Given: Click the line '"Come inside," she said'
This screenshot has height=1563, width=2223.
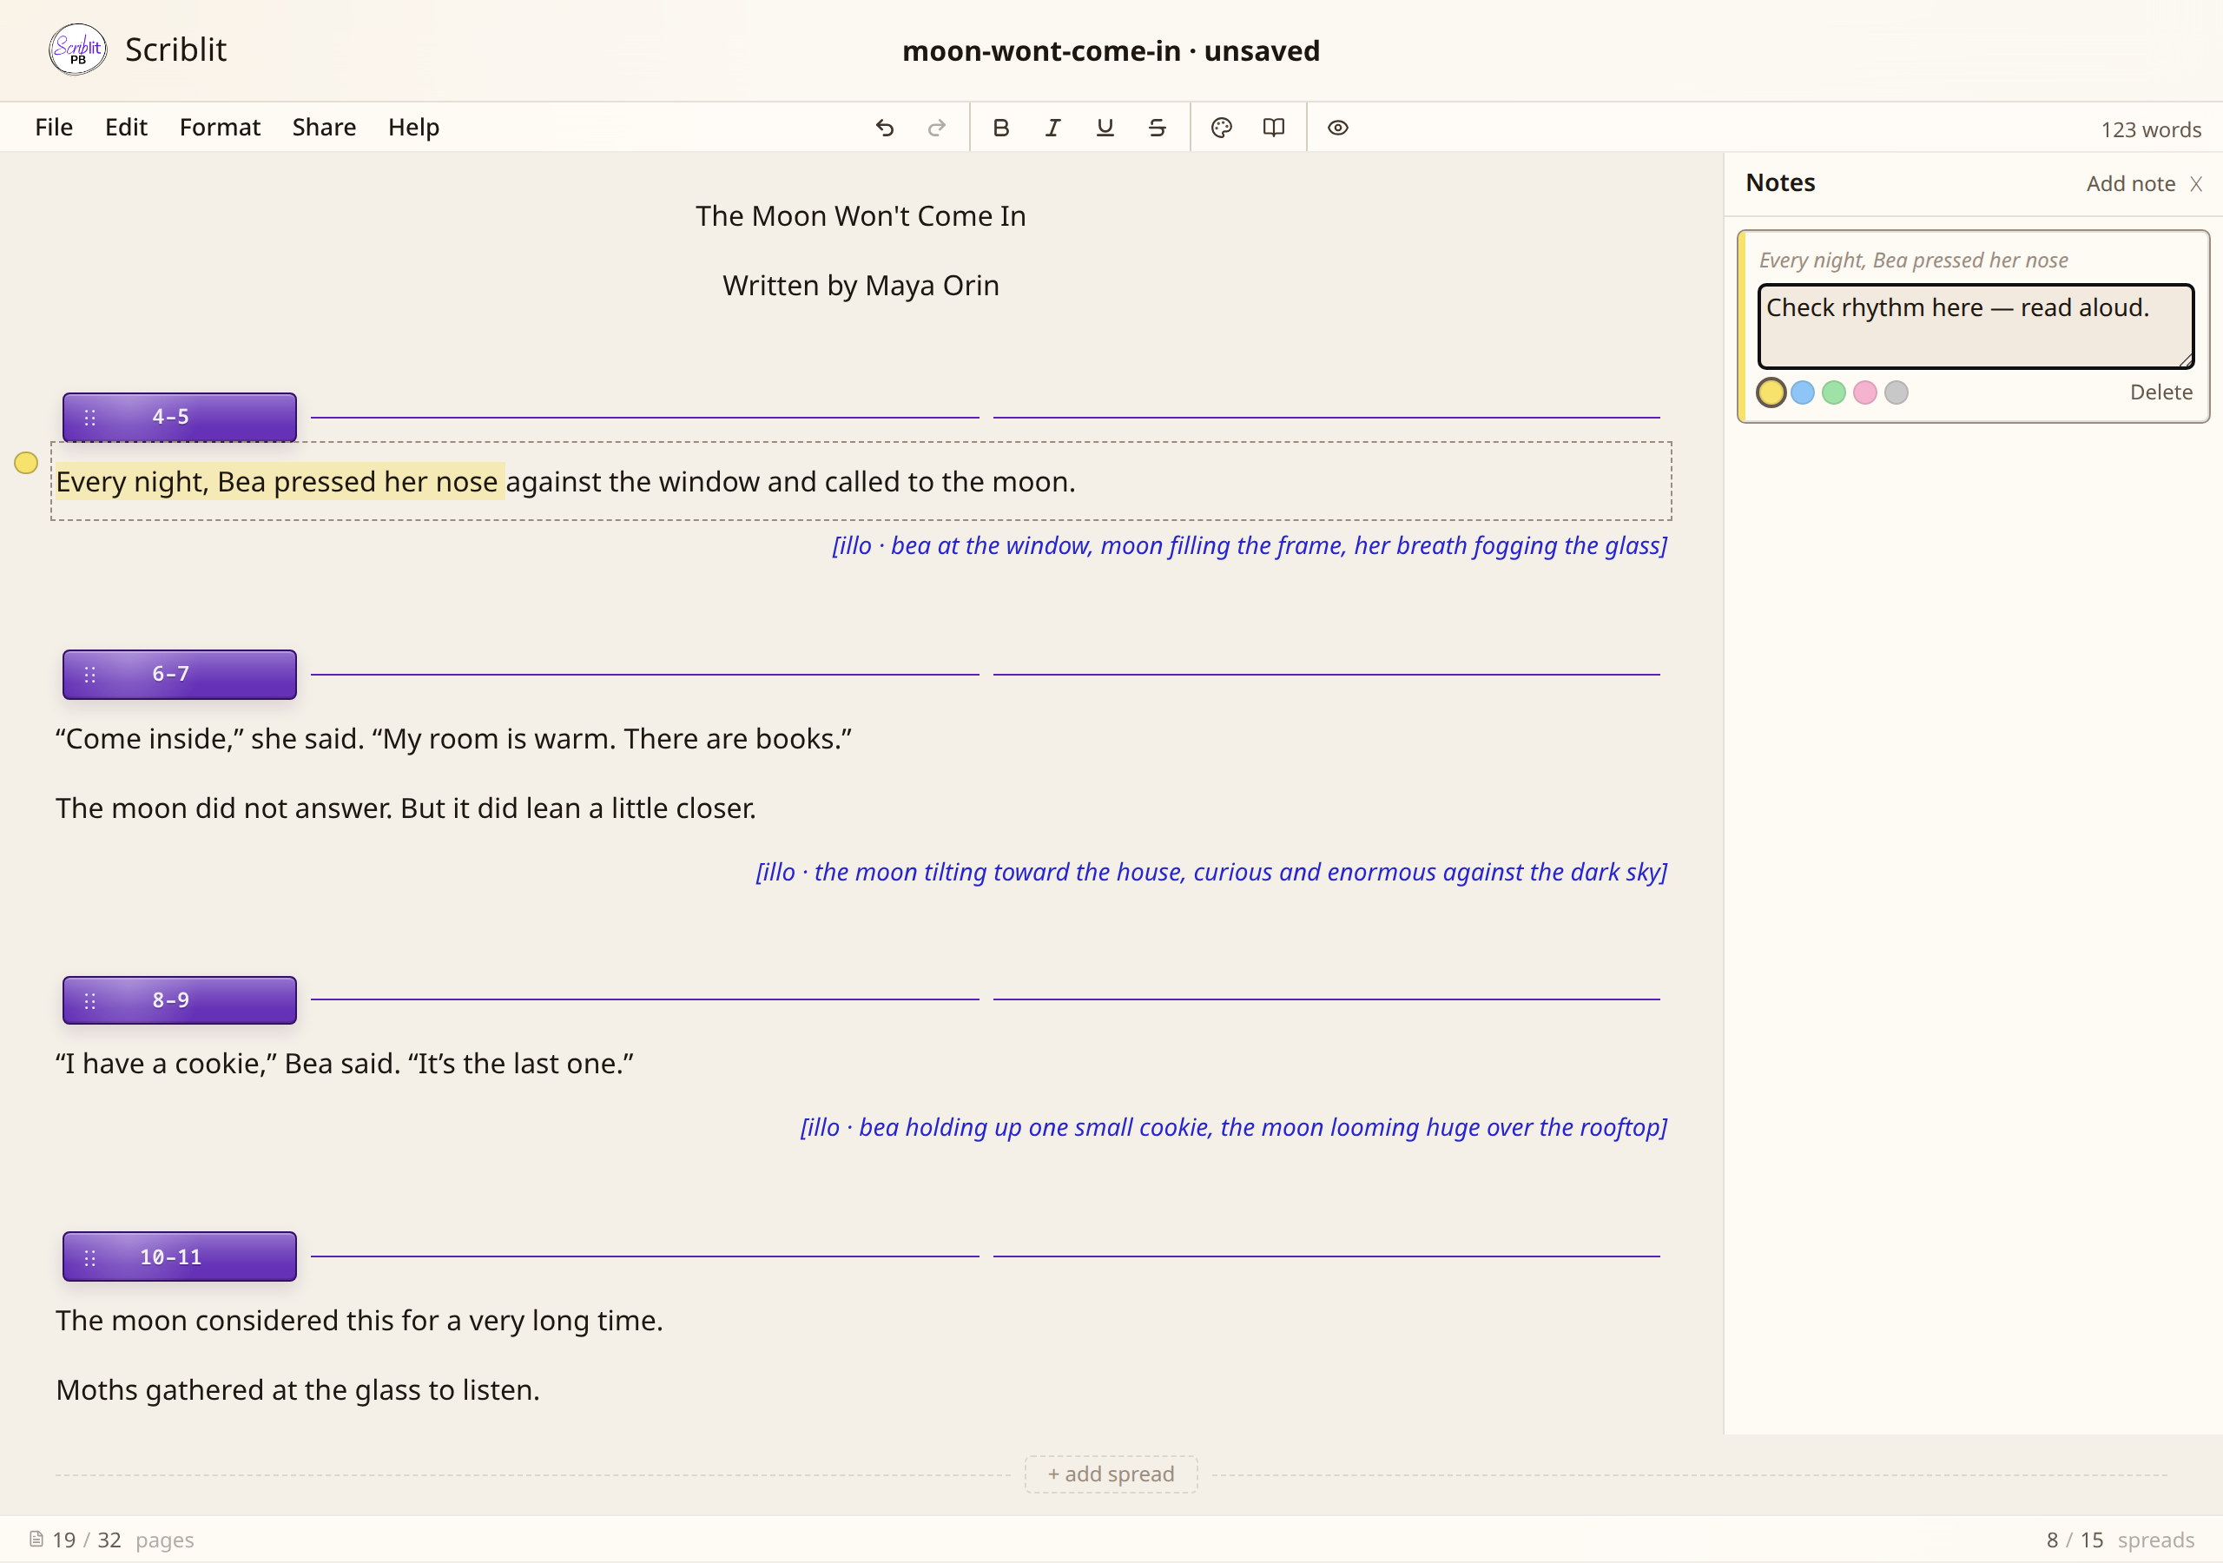Looking at the screenshot, I should 454,739.
